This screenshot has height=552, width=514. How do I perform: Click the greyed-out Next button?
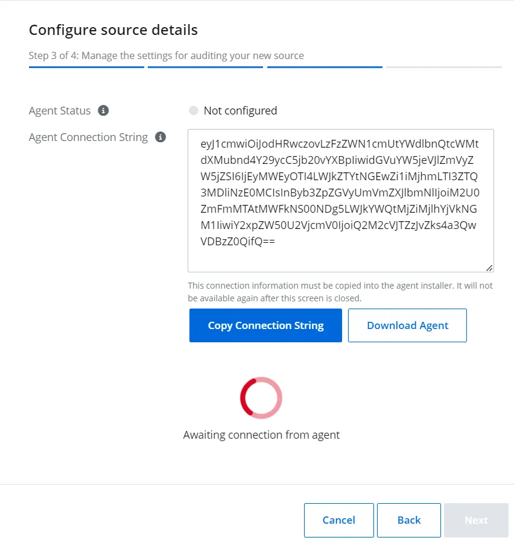coord(476,520)
